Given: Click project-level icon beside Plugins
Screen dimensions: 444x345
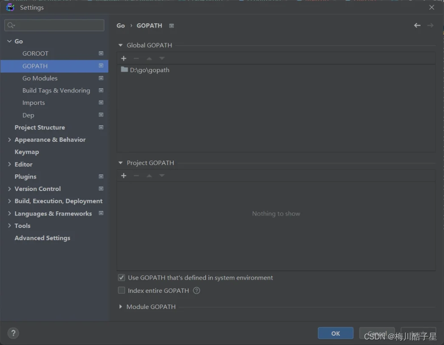Looking at the screenshot, I should [101, 177].
